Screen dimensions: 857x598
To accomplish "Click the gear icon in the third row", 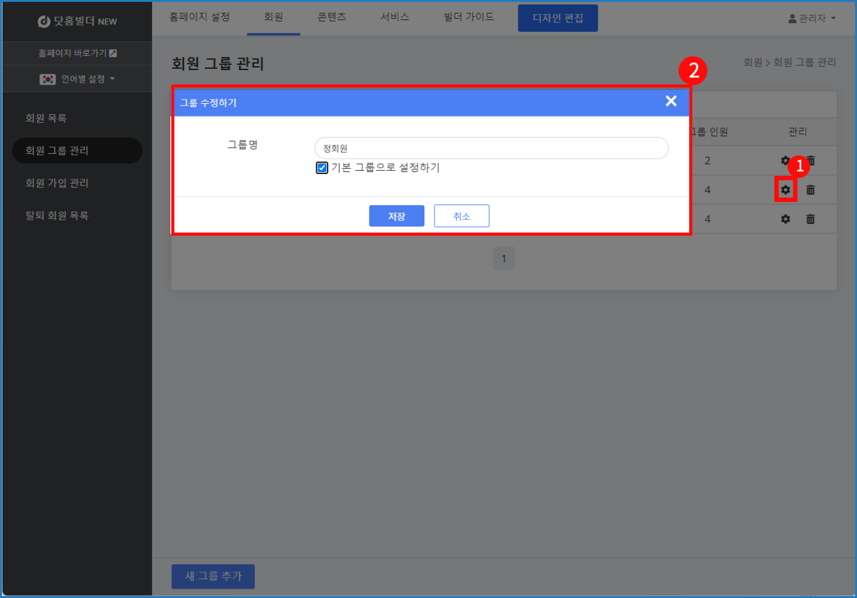I will (x=785, y=219).
